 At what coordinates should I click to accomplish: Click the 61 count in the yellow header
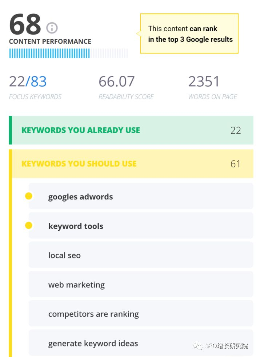point(235,164)
